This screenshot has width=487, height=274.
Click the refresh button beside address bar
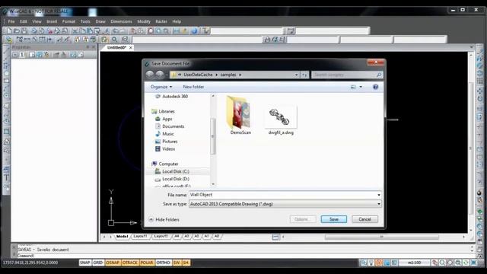pyautogui.click(x=304, y=75)
